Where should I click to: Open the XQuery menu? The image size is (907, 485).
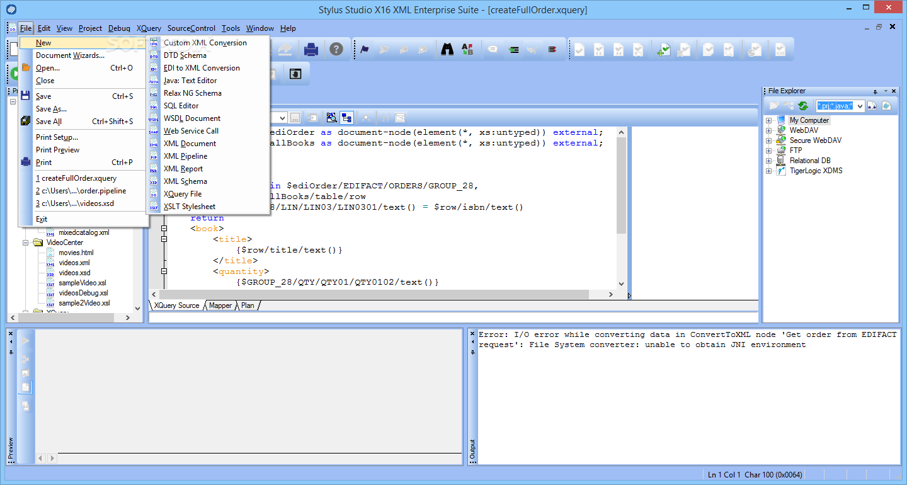(149, 28)
